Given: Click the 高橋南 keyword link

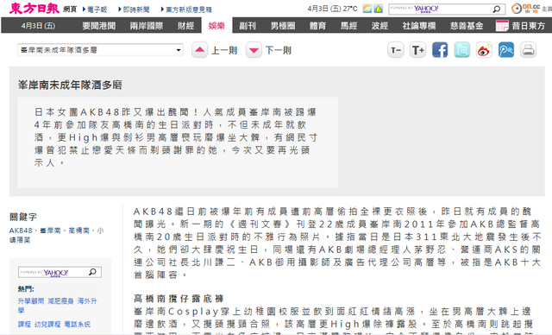Looking at the screenshot, I should [78, 231].
